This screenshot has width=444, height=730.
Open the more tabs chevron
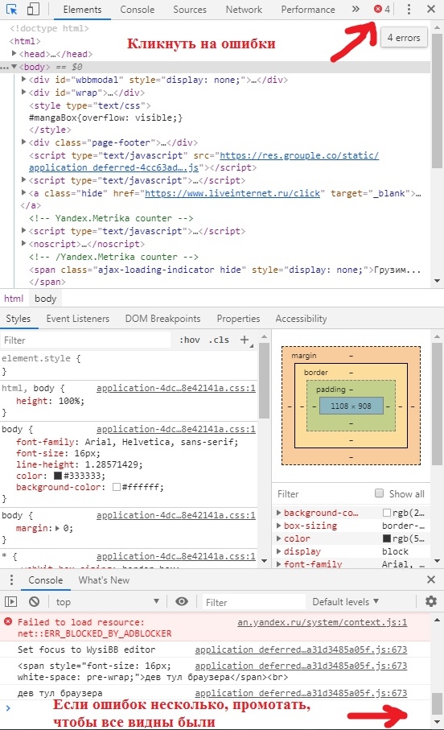[356, 9]
